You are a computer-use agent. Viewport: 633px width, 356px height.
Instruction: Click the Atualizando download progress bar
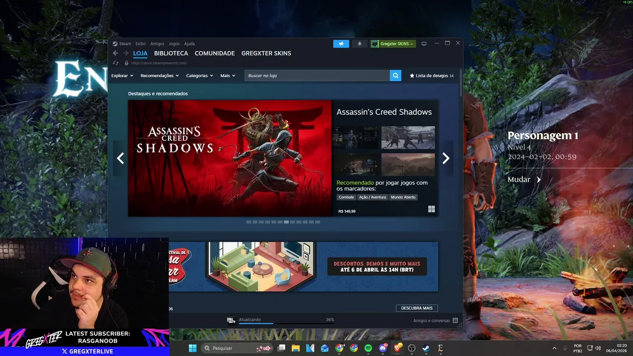pyautogui.click(x=286, y=323)
